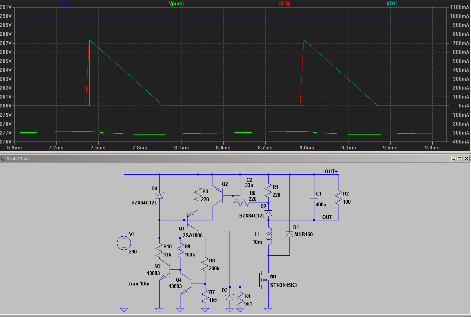The width and height of the screenshot is (471, 317).
Task: Click the 7.5ms time axis label
Action: click(x=97, y=148)
